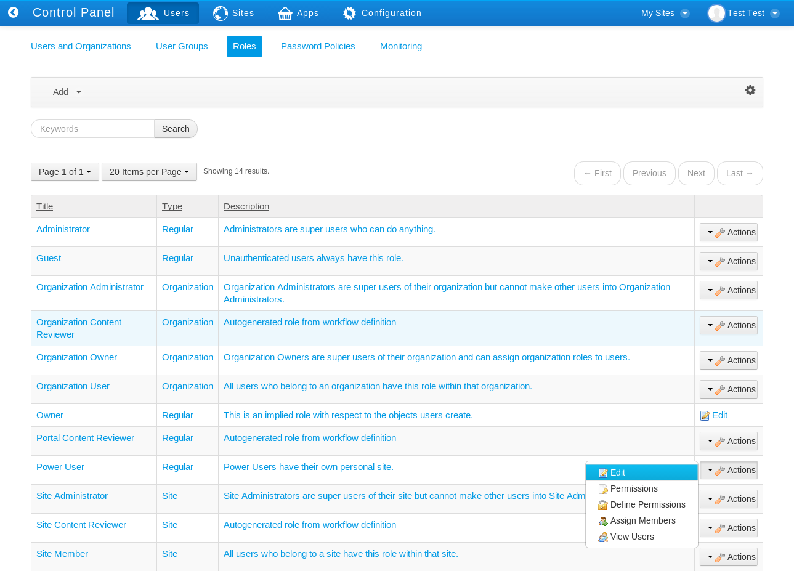Image resolution: width=794 pixels, height=571 pixels.
Task: Click the back arrow icon beside Control Panel
Action: 13,12
